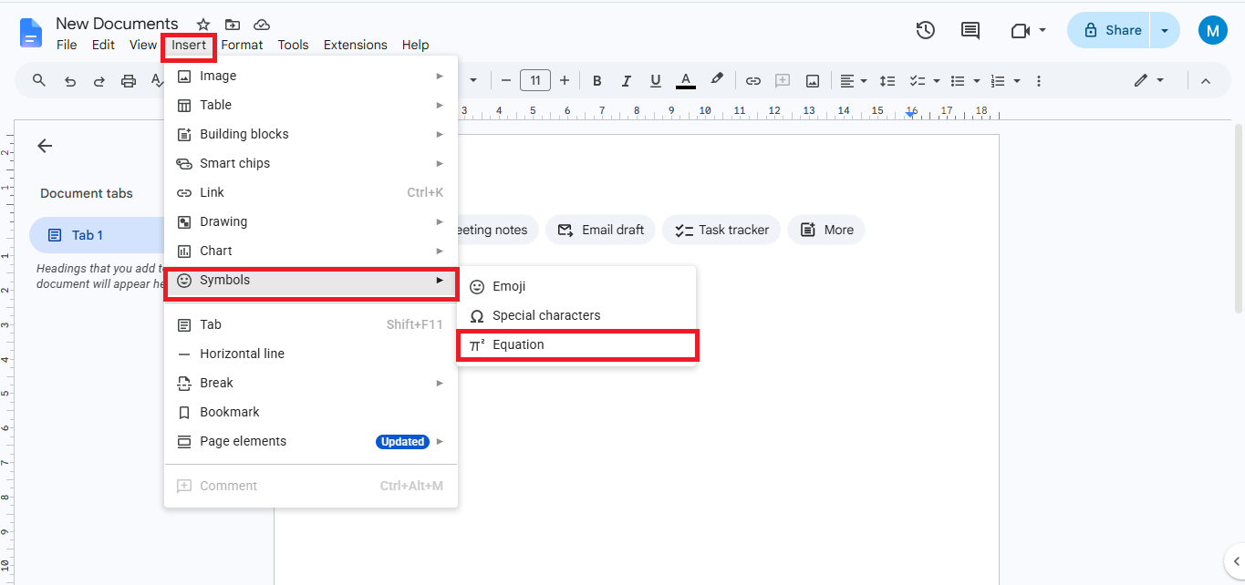The width and height of the screenshot is (1245, 585).
Task: Open the Edit menu
Action: (103, 45)
